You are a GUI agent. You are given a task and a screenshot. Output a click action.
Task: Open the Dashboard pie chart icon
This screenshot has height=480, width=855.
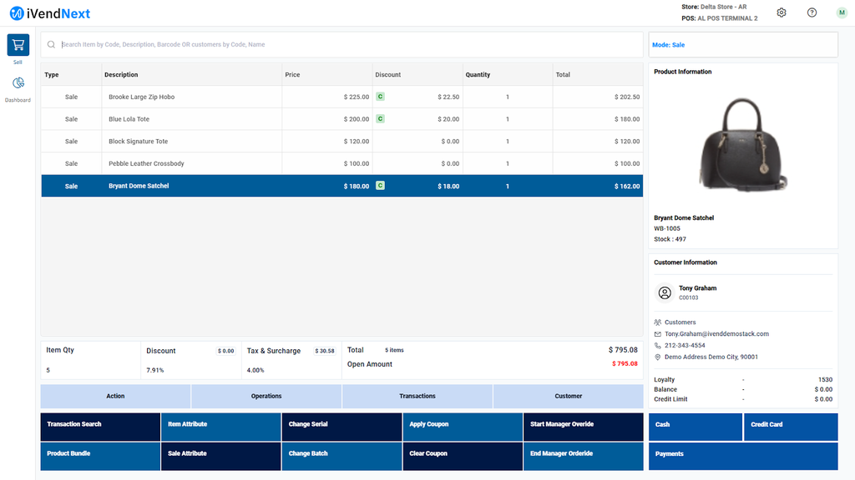click(18, 83)
